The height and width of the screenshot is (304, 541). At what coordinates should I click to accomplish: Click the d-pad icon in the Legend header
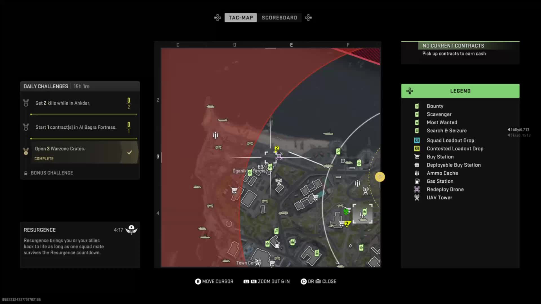(410, 91)
